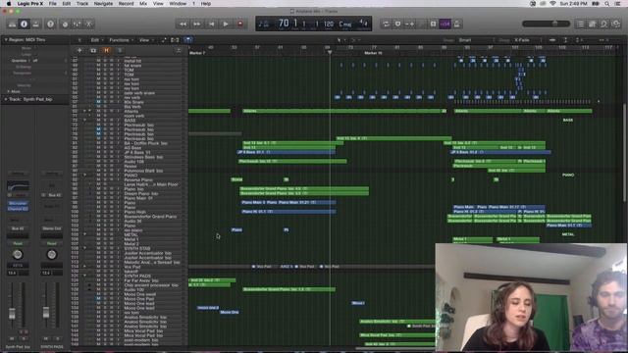628x353 pixels.
Task: Click the vertical auto zoom button
Action: (565, 40)
